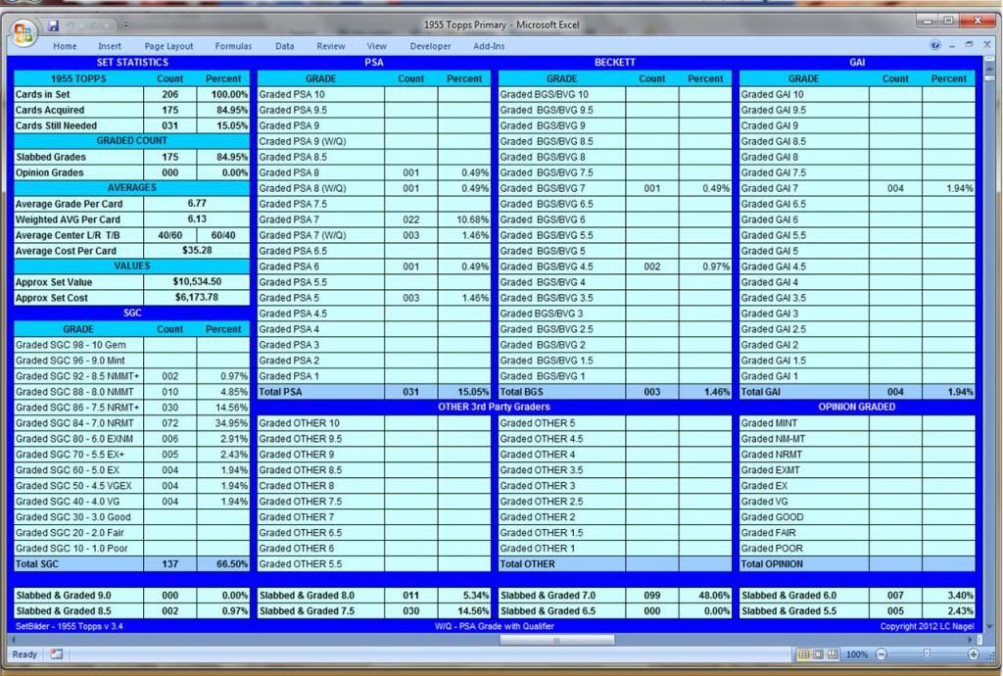Select the 'Total OTHER' cell

point(561,564)
